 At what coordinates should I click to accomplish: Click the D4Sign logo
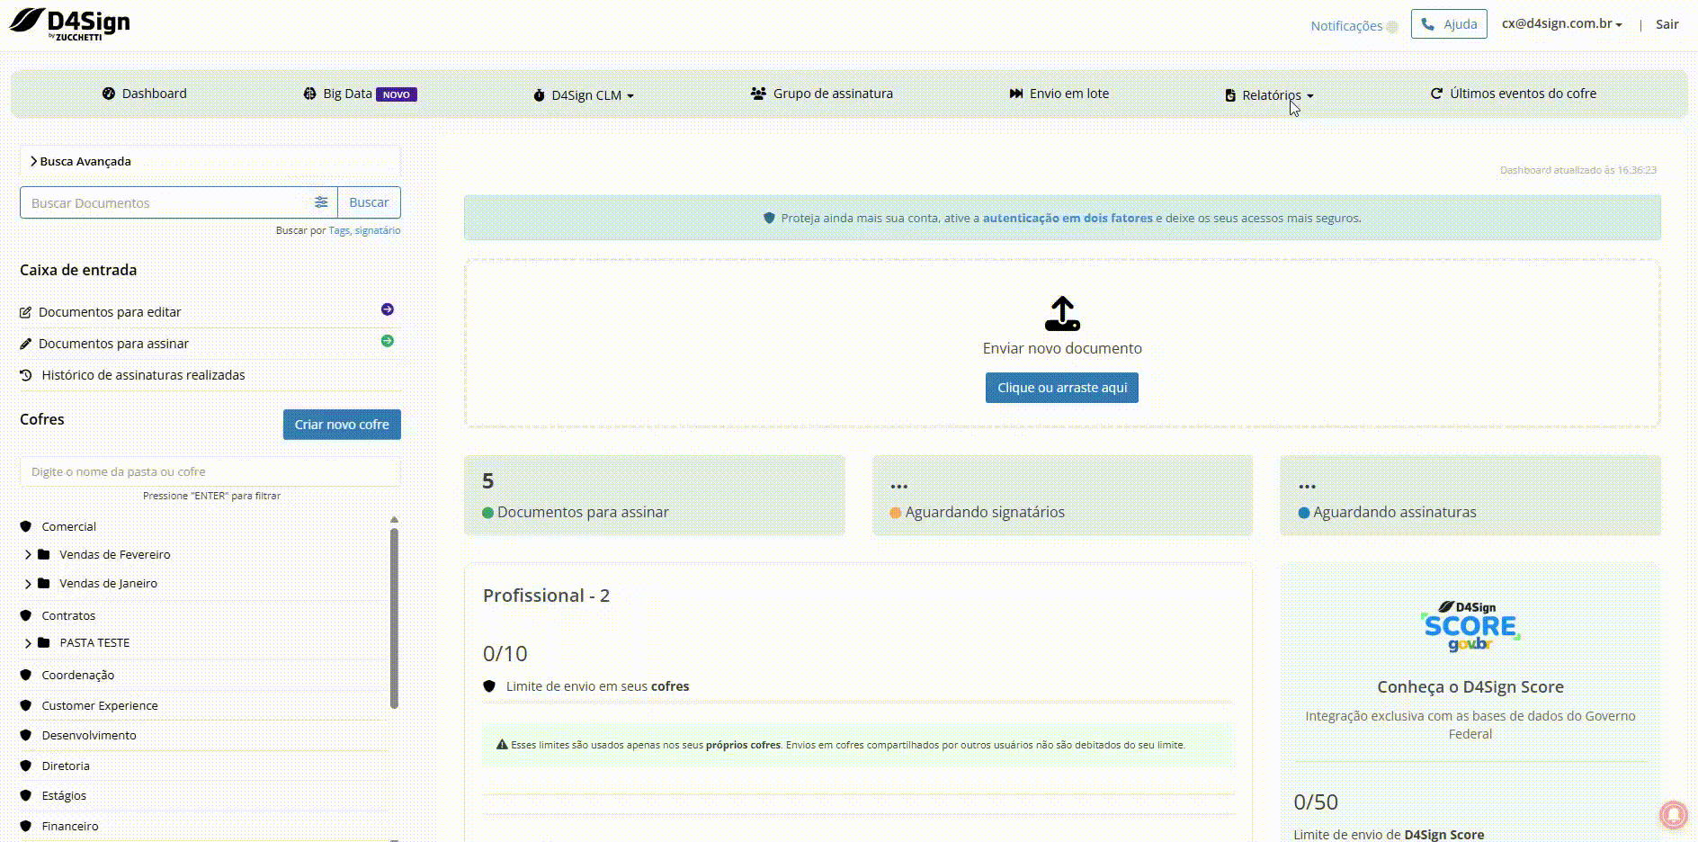[70, 23]
